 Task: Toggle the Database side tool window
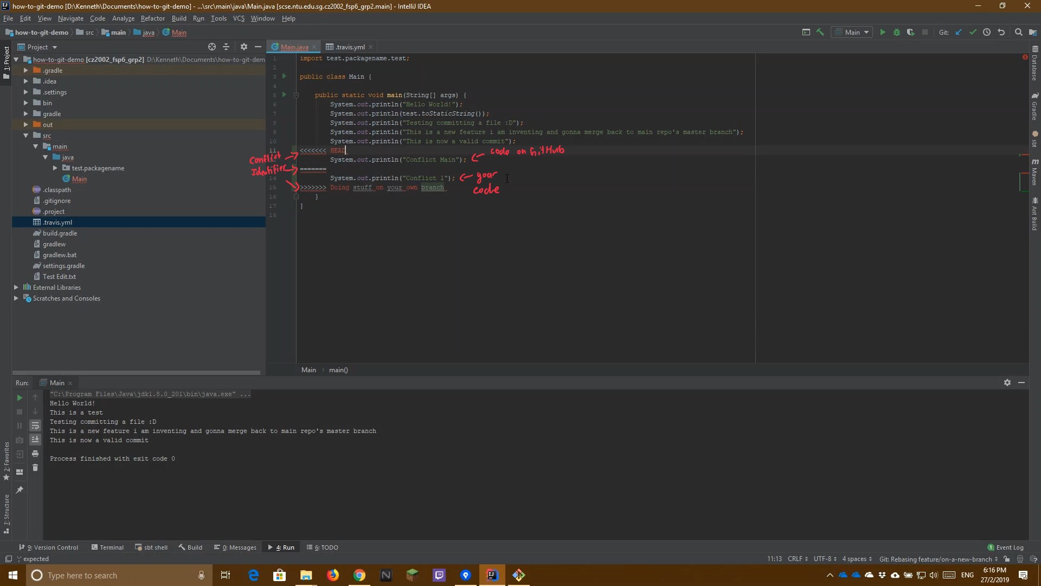tap(1035, 63)
